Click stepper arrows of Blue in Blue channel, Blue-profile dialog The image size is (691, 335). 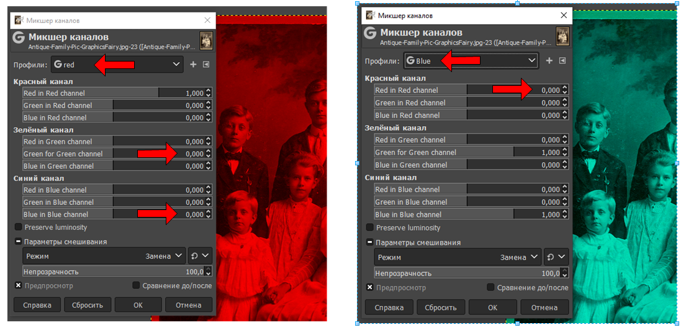coord(566,214)
